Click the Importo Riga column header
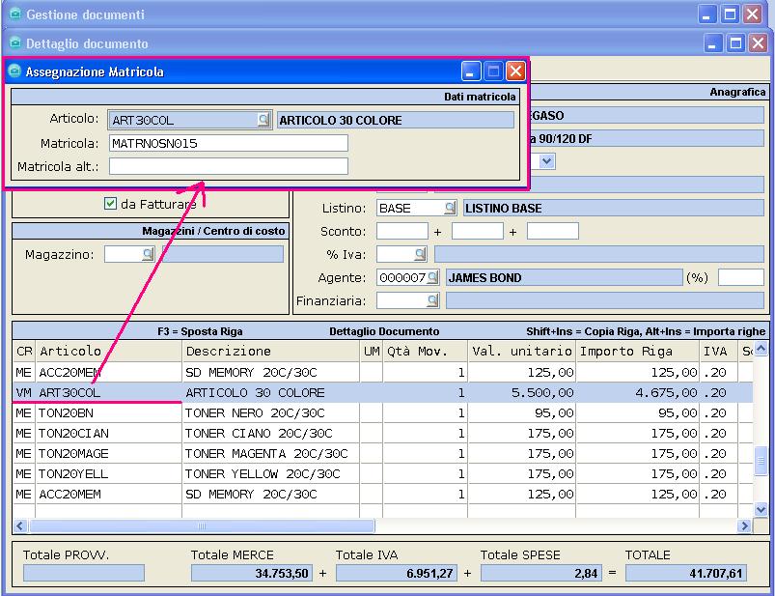775x596 pixels. (638, 352)
